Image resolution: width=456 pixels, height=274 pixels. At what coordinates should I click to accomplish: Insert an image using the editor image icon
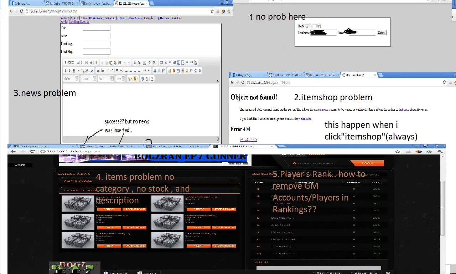tap(170, 70)
